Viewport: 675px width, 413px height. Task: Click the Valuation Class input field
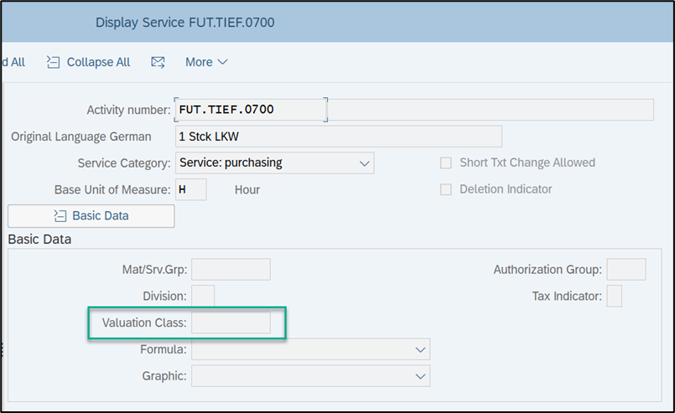point(231,323)
